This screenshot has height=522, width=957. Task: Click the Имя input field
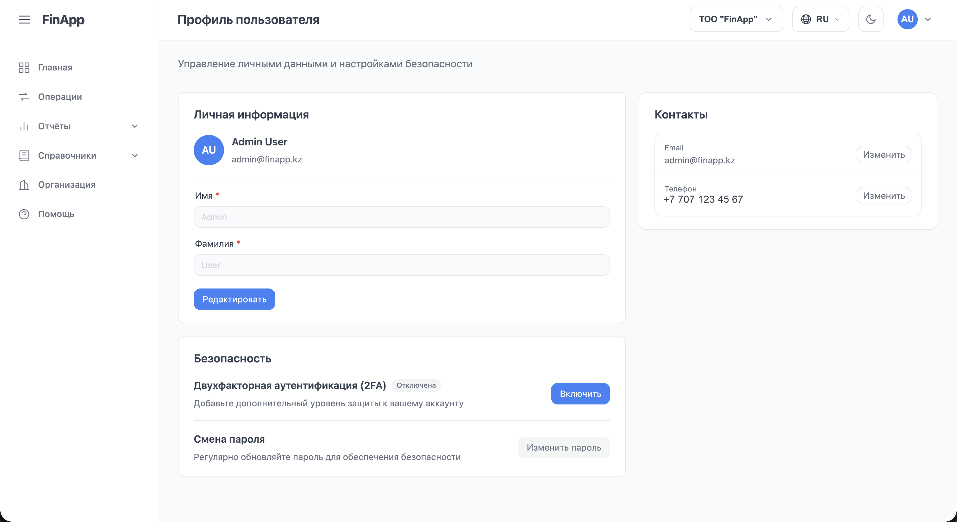tap(402, 217)
